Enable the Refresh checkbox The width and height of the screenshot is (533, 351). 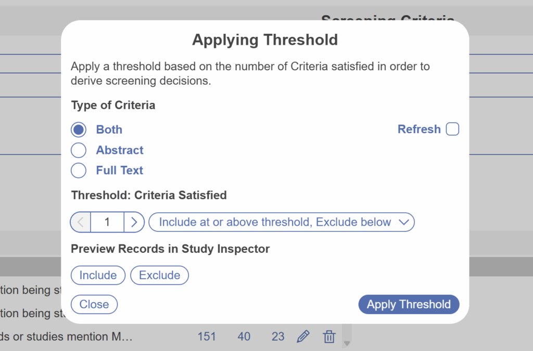click(x=452, y=129)
